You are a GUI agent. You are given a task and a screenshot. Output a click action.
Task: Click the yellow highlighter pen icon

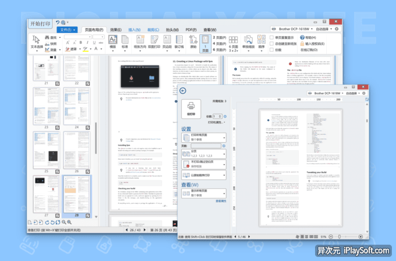point(86,49)
